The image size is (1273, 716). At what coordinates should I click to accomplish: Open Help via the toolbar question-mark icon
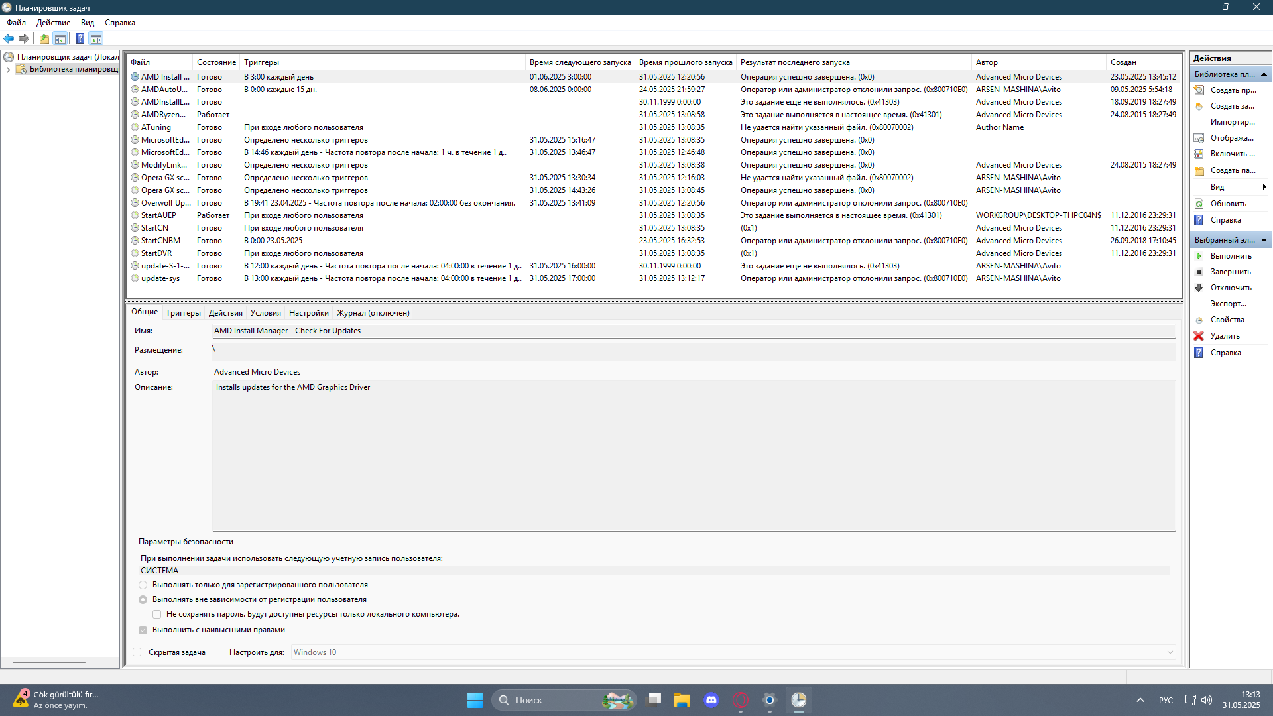(80, 39)
